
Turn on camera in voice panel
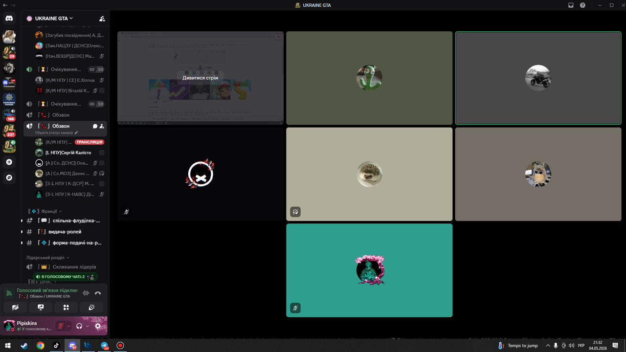point(15,307)
